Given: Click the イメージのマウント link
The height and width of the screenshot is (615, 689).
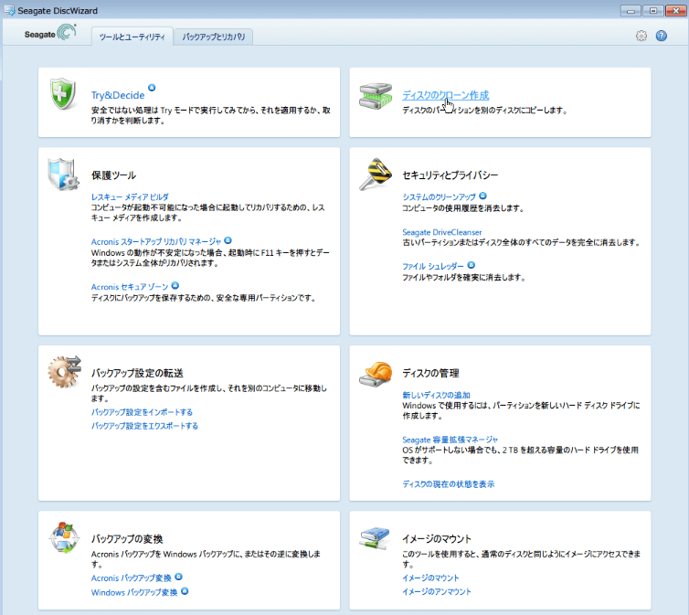Looking at the screenshot, I should coord(430,578).
